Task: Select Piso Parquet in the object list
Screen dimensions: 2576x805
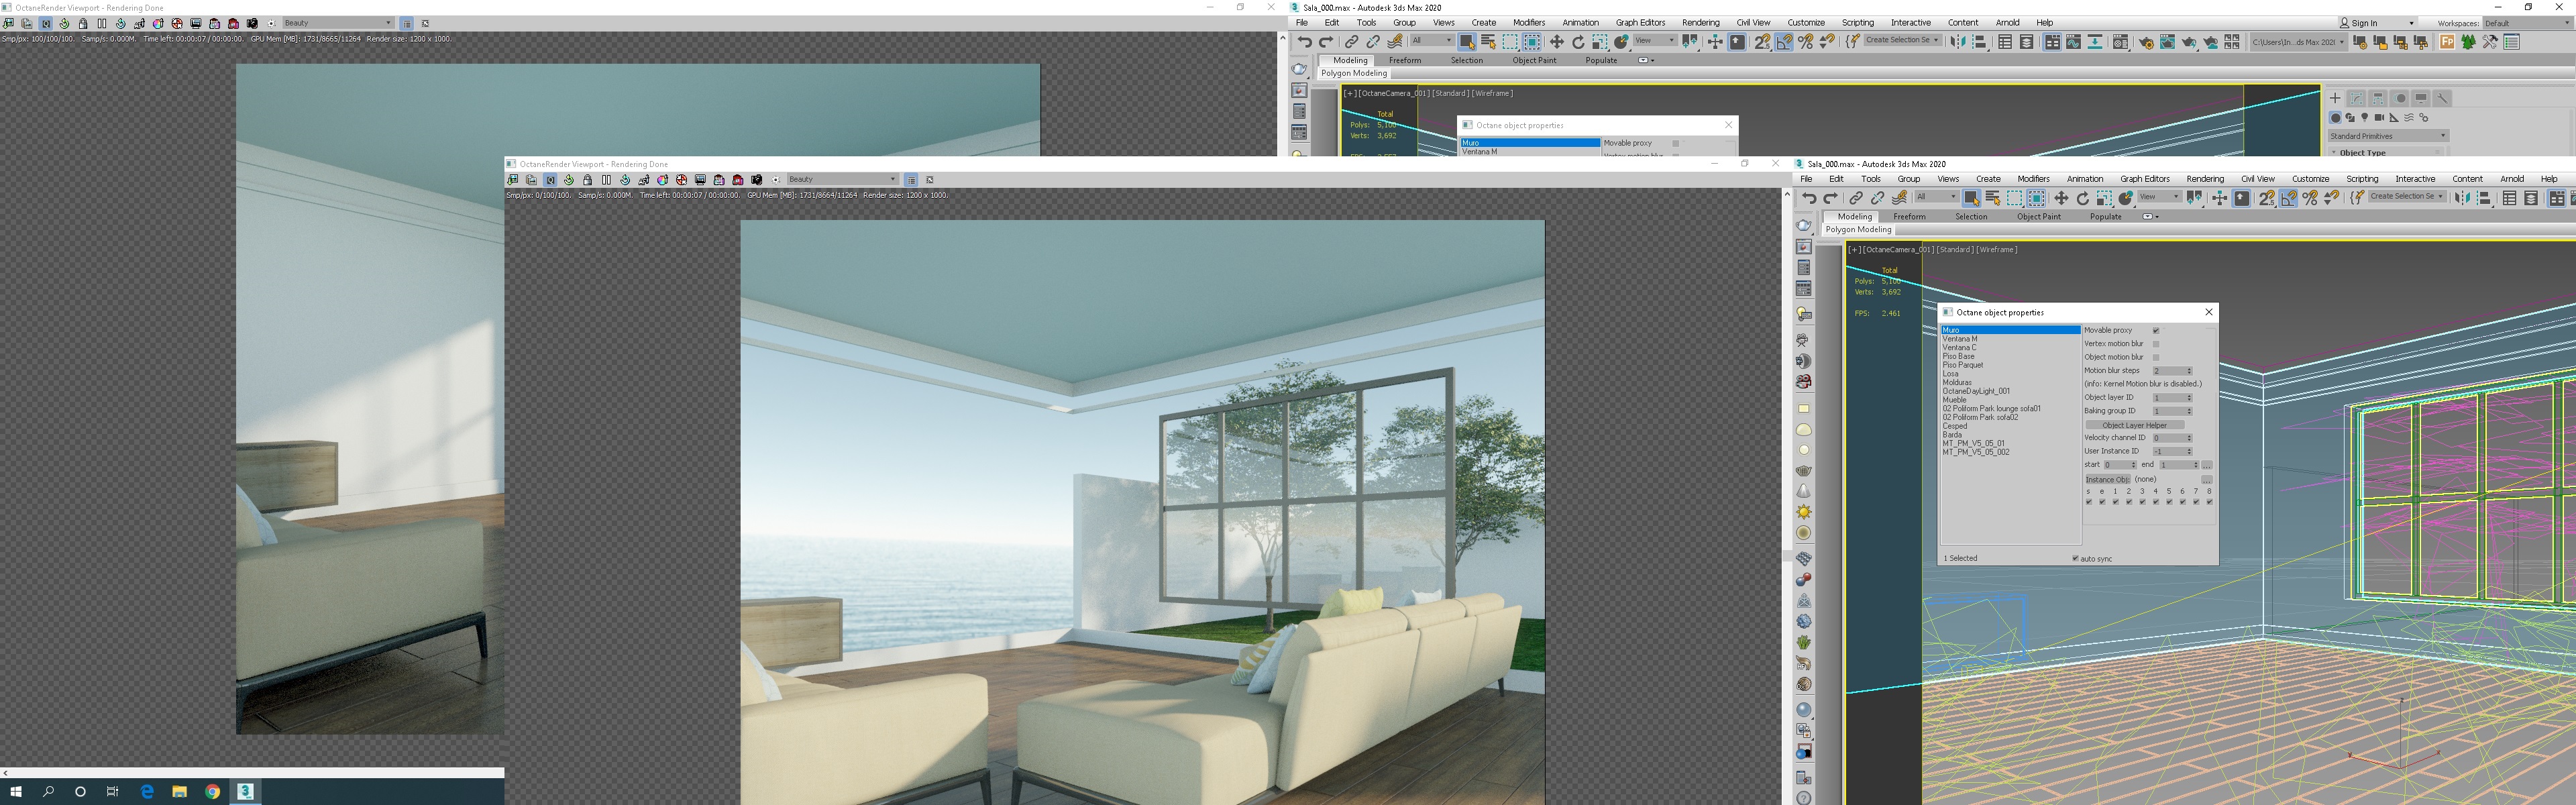Action: coord(1963,365)
